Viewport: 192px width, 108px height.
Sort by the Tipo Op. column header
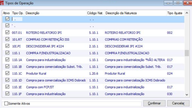[18, 13]
